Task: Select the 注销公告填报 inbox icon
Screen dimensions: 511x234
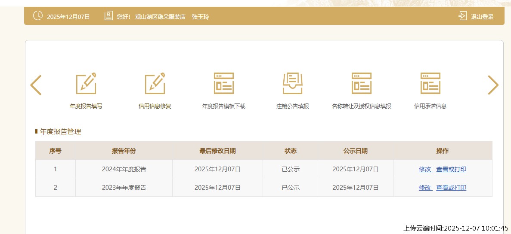Action: click(293, 83)
